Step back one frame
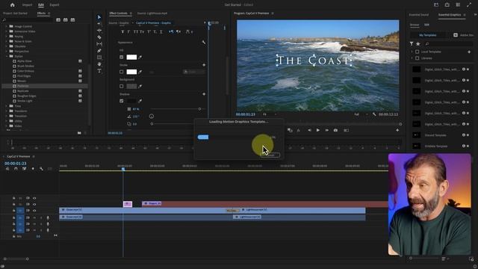The width and height of the screenshot is (478, 269). tap(309, 130)
